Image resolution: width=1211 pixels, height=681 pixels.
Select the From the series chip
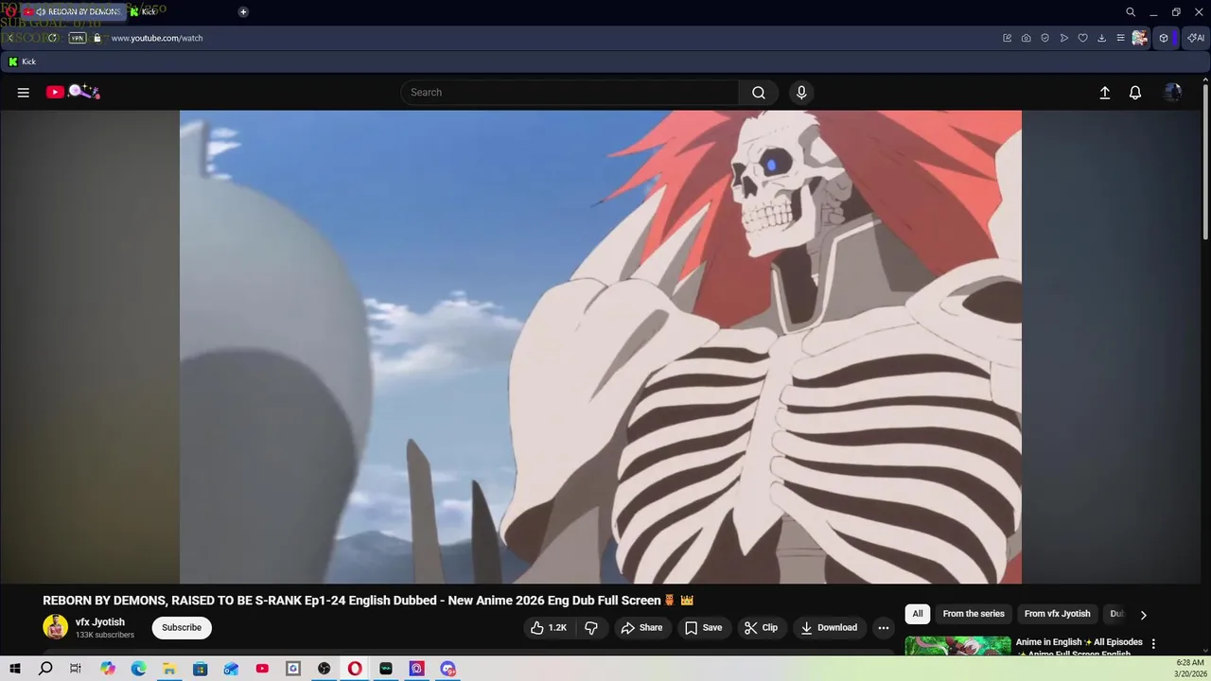point(974,614)
